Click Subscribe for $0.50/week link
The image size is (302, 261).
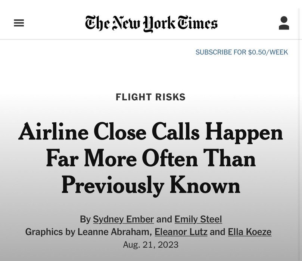pyautogui.click(x=242, y=52)
